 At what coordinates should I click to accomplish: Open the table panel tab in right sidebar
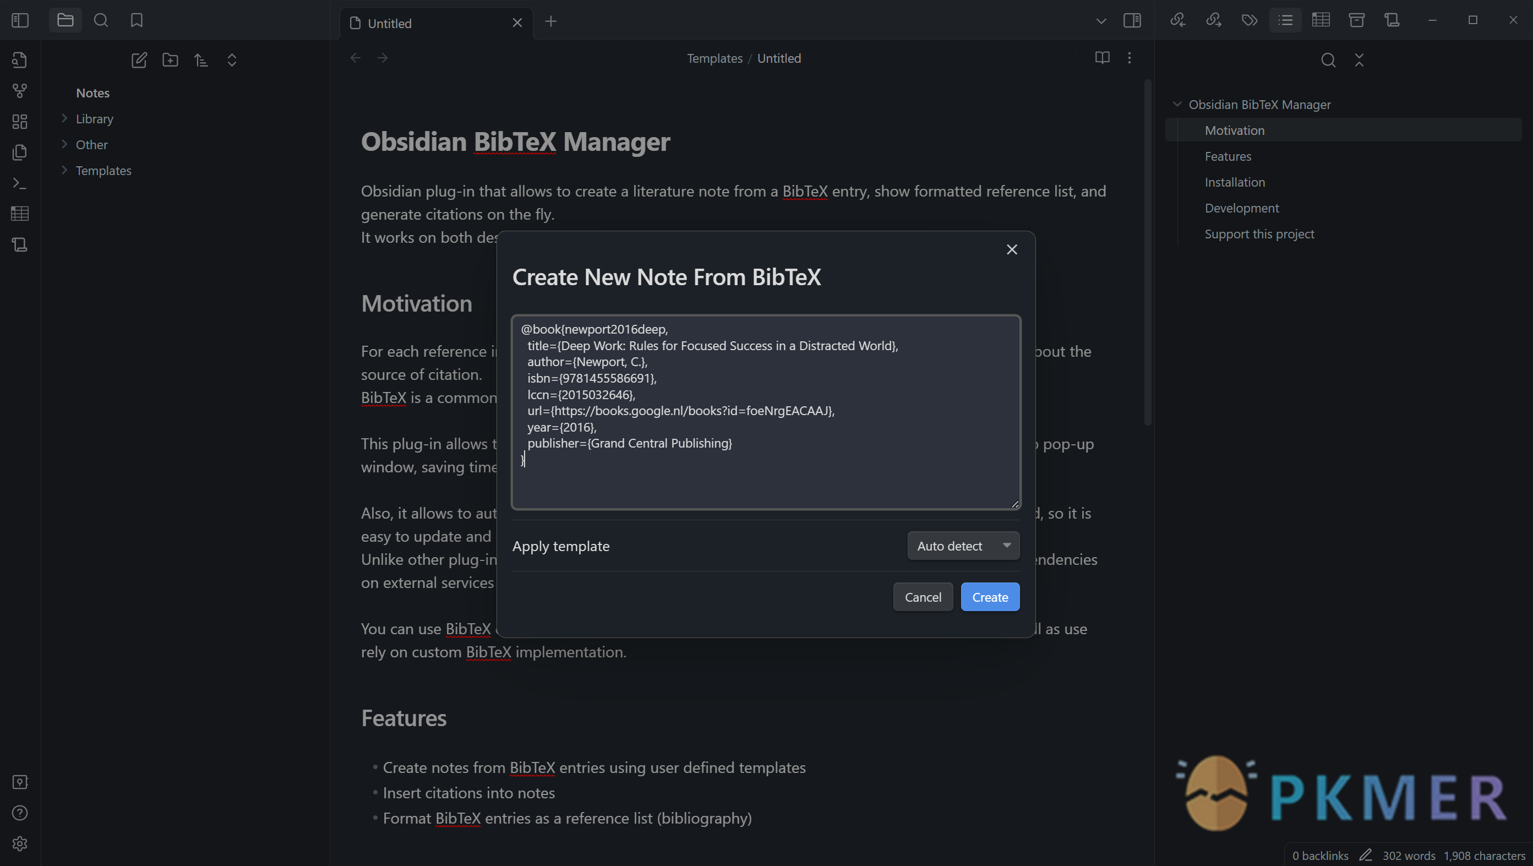pos(1321,21)
